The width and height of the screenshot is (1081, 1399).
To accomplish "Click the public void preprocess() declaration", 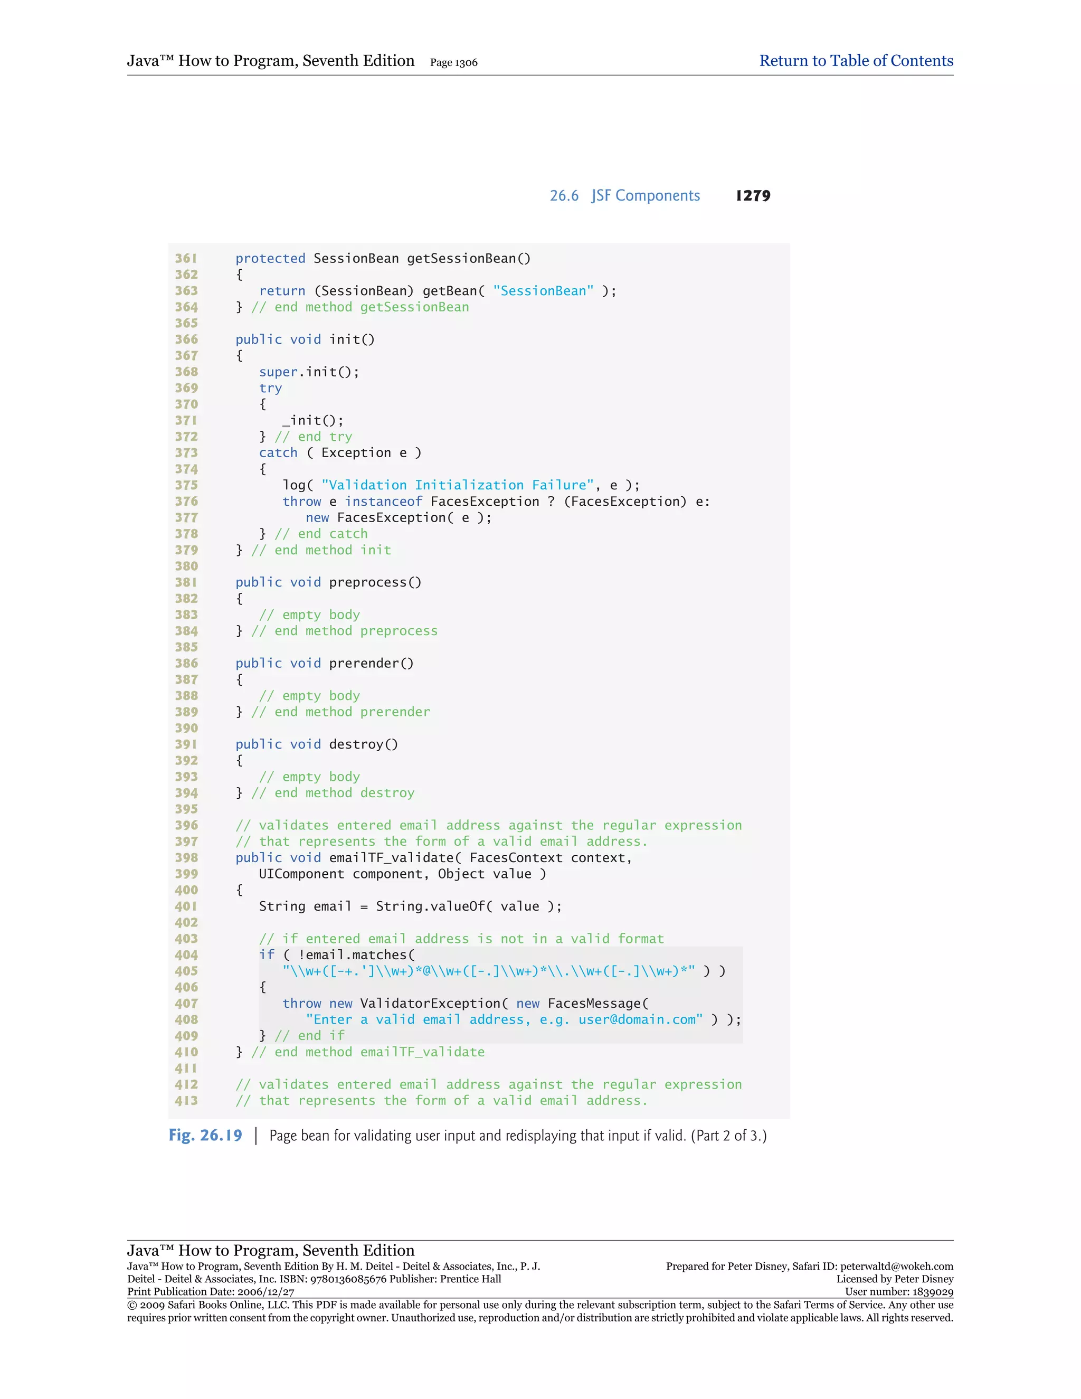I will tap(328, 582).
